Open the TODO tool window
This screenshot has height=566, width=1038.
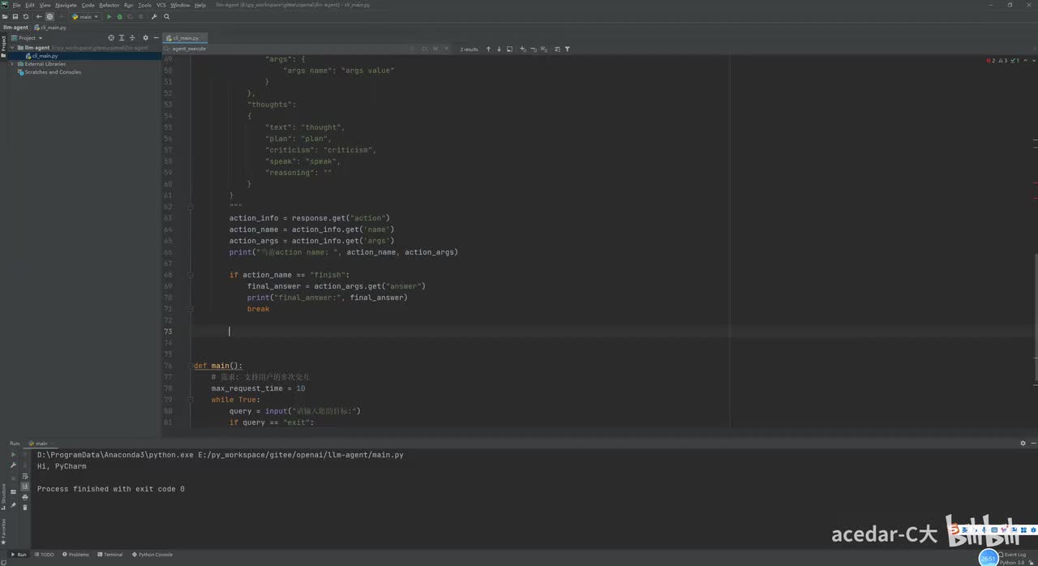pos(45,555)
